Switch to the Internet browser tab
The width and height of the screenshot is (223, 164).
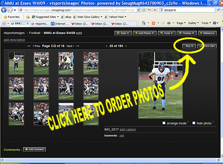point(59,24)
